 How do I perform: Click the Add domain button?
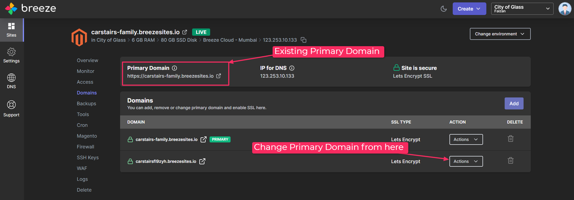pyautogui.click(x=514, y=103)
